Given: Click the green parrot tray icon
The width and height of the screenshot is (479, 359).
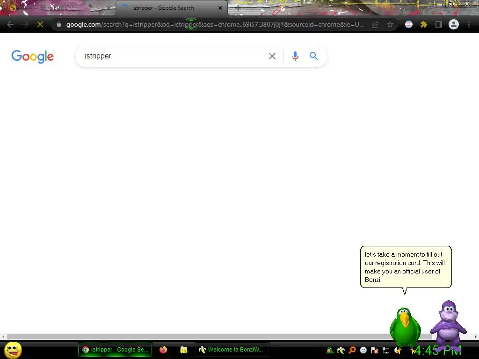Looking at the screenshot, I should (x=330, y=350).
